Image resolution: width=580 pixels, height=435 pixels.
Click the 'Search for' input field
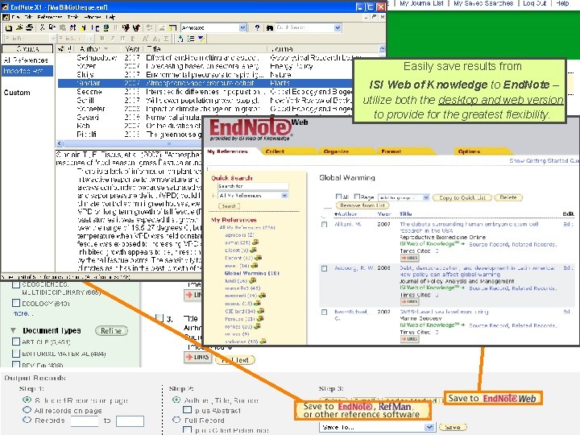253,186
